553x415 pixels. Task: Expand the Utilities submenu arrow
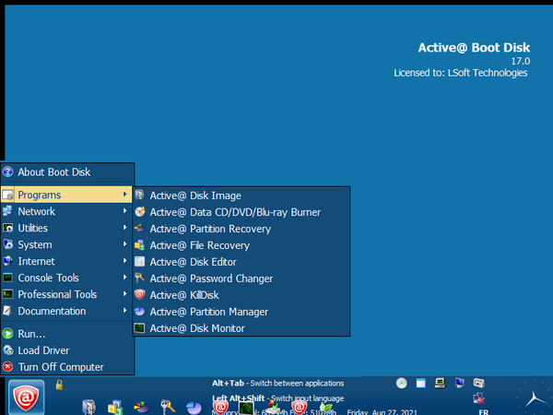click(x=124, y=228)
